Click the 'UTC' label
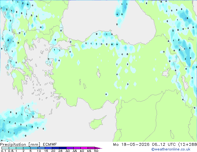This screenshot has height=152, width=197. point(172,145)
